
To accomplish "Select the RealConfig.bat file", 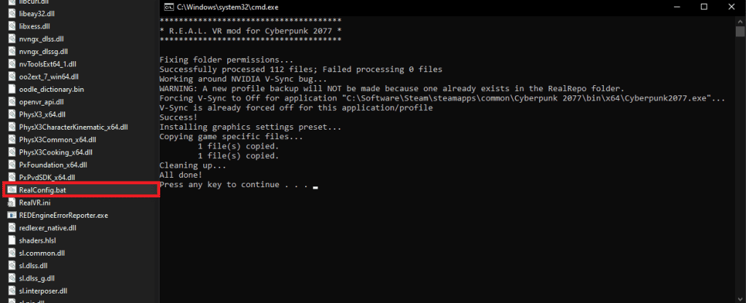I will [x=80, y=190].
